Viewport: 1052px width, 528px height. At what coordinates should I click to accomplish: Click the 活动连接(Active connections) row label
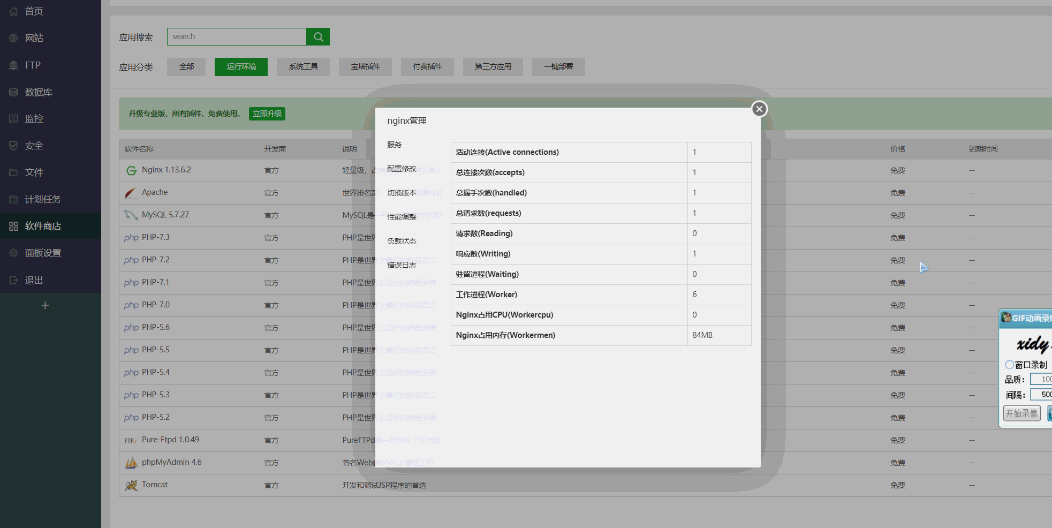(507, 152)
